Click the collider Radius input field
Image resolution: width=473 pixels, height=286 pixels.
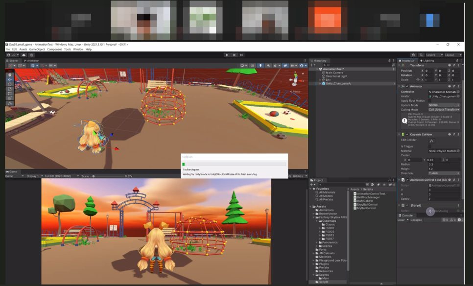click(x=444, y=165)
